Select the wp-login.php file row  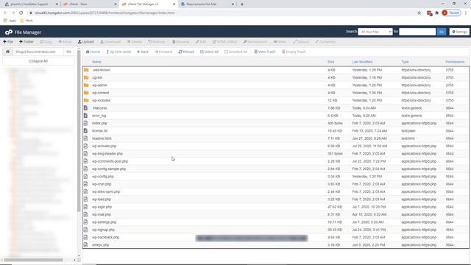click(275, 207)
